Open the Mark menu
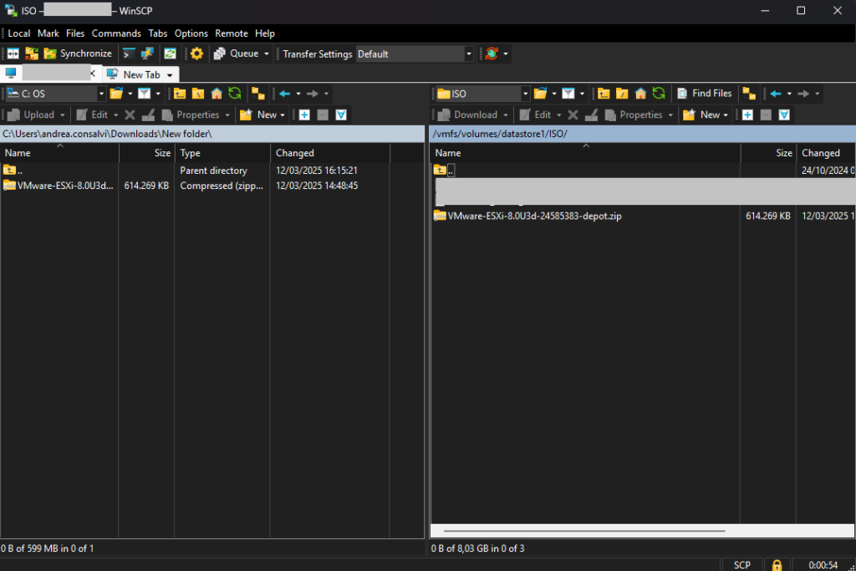The width and height of the screenshot is (856, 571). pos(48,33)
